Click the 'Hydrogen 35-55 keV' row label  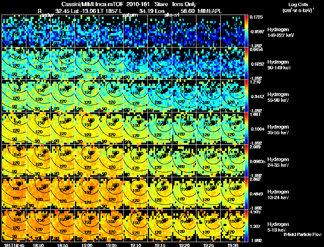click(x=278, y=130)
